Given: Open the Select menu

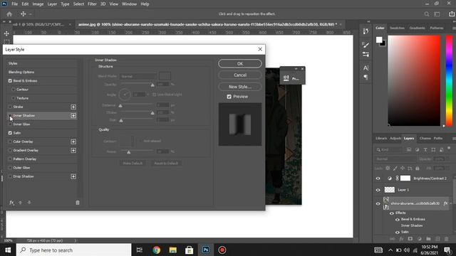Looking at the screenshot, I should (x=78, y=4).
